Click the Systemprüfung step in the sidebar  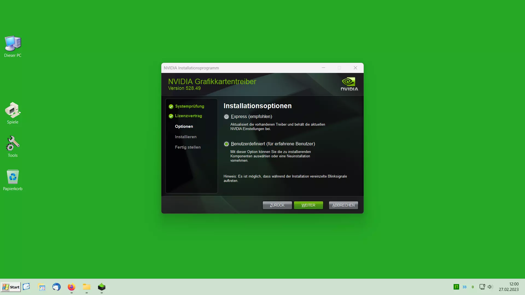189,106
